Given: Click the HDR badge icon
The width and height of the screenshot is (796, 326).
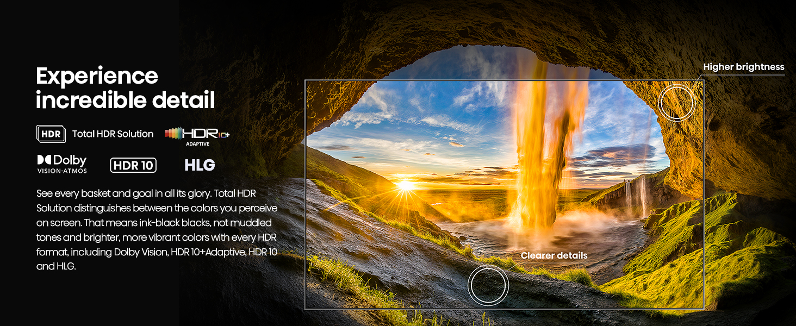Looking at the screenshot, I should coord(51,134).
